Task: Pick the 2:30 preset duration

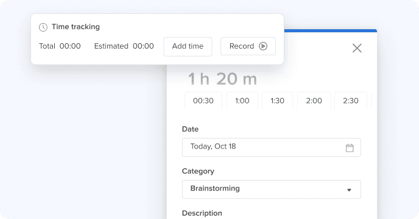Action: pos(351,101)
